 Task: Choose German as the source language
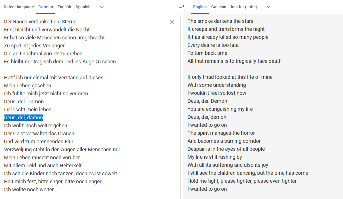[46, 7]
